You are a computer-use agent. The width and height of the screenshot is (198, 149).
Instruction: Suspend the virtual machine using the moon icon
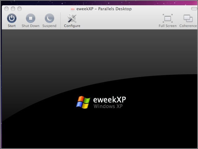(x=49, y=18)
